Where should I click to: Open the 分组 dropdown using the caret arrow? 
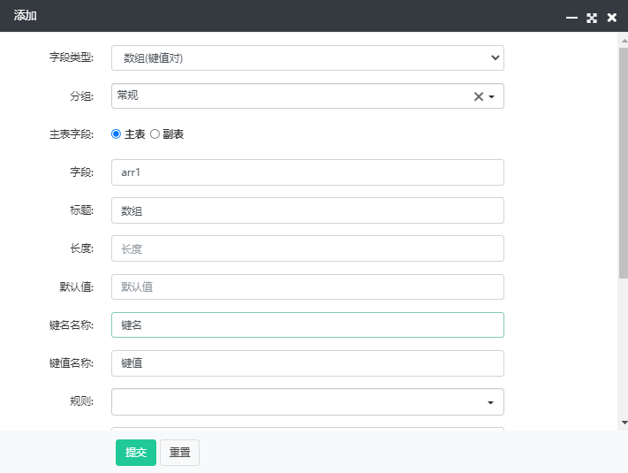(491, 96)
